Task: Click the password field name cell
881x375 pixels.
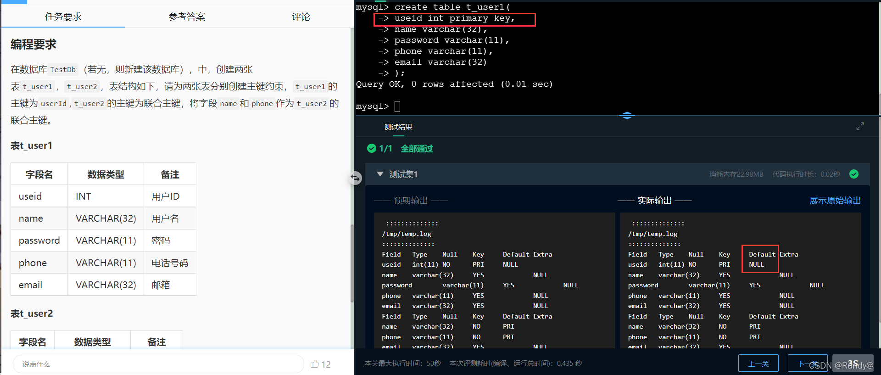Action: [39, 241]
